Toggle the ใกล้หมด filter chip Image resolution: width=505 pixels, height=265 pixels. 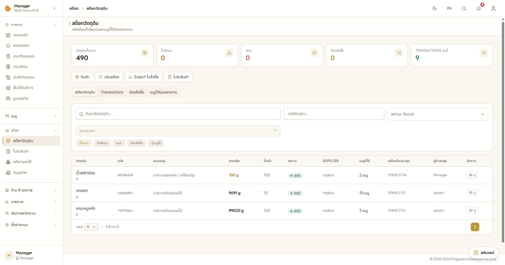[x=102, y=143]
